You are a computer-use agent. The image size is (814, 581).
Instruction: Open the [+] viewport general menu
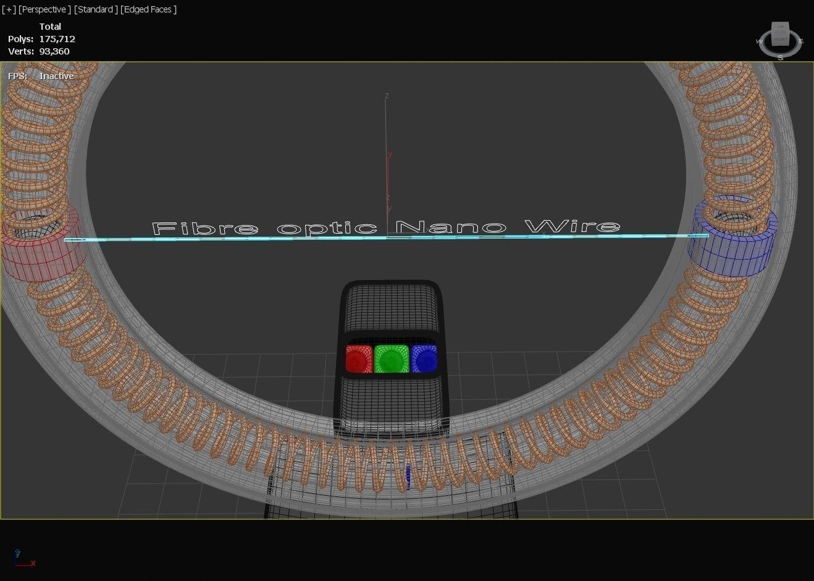[x=9, y=9]
